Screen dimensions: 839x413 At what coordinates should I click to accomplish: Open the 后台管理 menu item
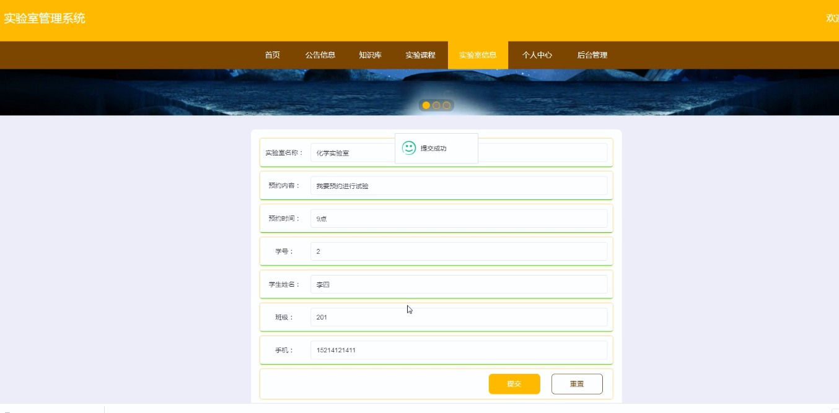[592, 55]
